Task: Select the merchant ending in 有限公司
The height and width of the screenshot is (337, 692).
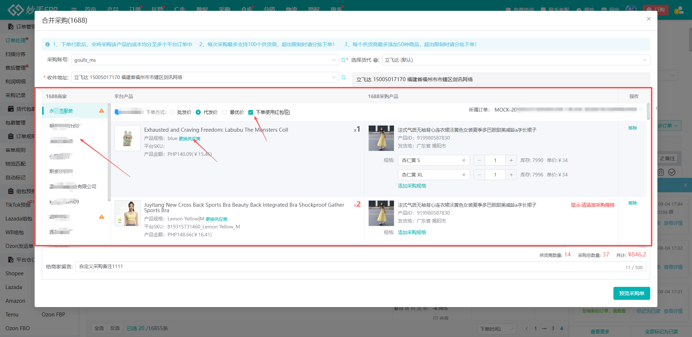Action: pyautogui.click(x=75, y=187)
